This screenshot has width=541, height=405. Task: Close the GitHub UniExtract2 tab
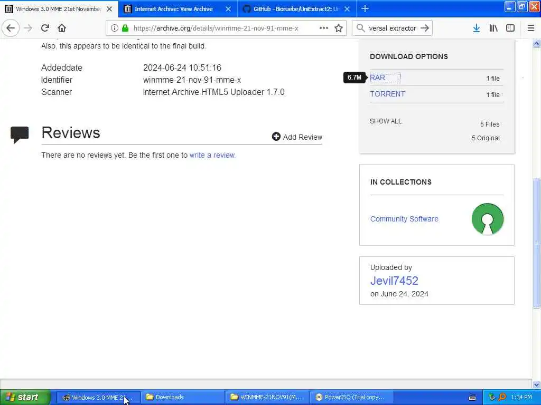point(347,9)
